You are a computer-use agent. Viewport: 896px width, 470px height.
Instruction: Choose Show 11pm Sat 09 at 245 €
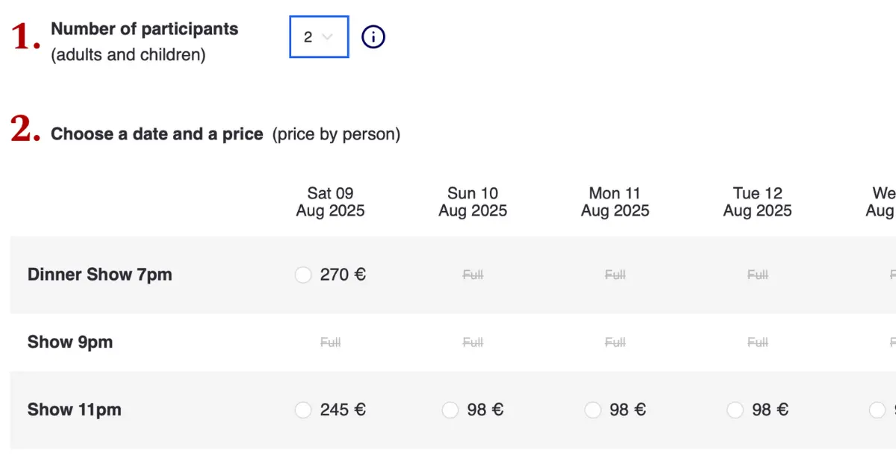coord(302,410)
